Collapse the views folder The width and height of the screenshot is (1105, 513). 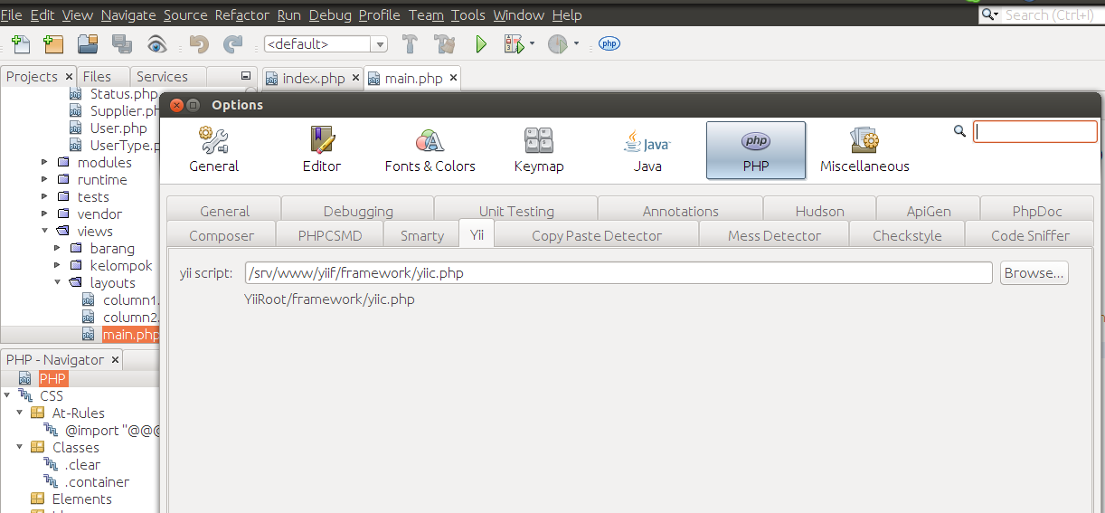(x=45, y=231)
